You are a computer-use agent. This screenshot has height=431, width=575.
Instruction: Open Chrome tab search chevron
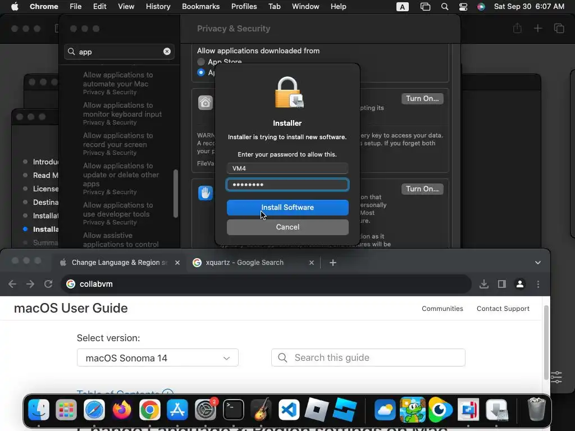(x=538, y=263)
